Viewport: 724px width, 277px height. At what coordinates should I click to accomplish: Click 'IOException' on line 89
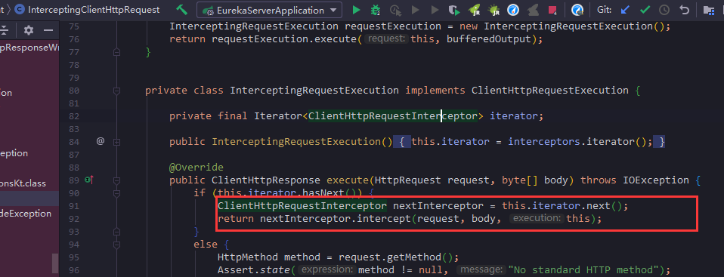(x=656, y=180)
